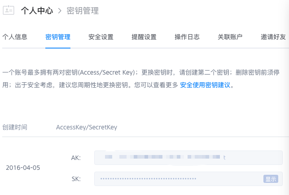Switch to the 关联账户 tab

click(230, 37)
